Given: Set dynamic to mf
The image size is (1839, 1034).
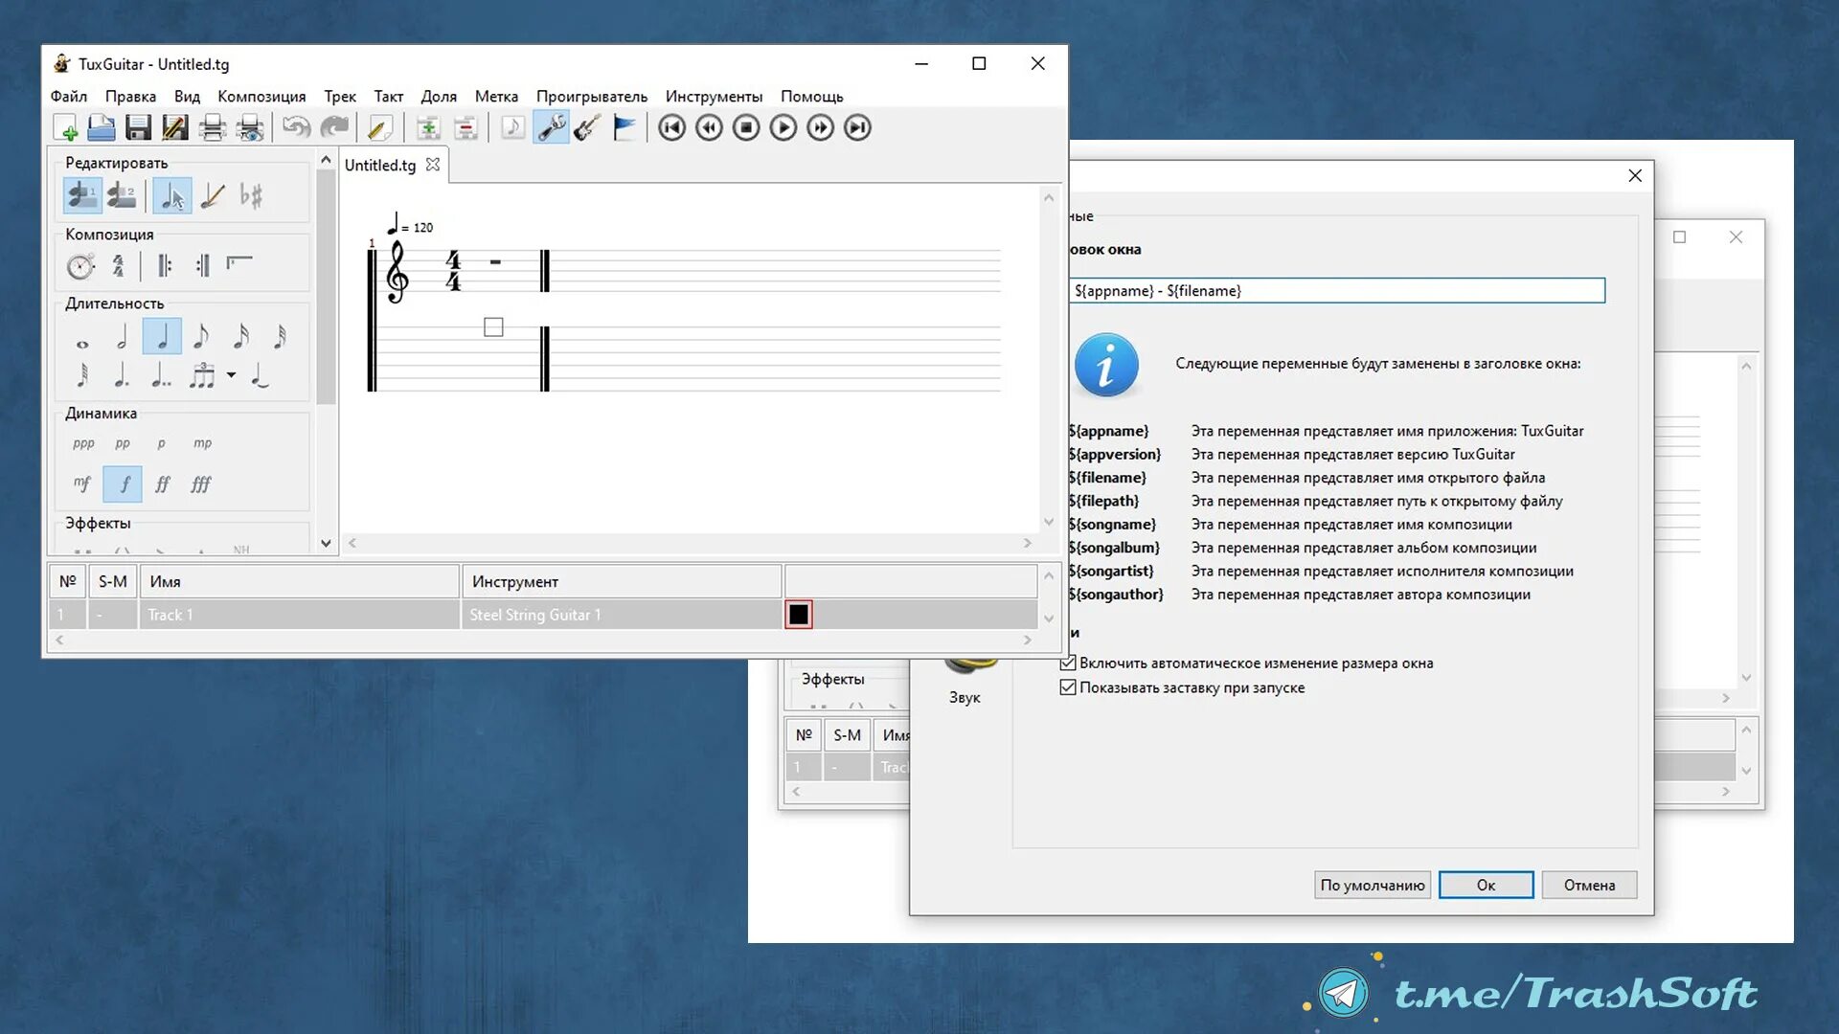Looking at the screenshot, I should coord(82,483).
